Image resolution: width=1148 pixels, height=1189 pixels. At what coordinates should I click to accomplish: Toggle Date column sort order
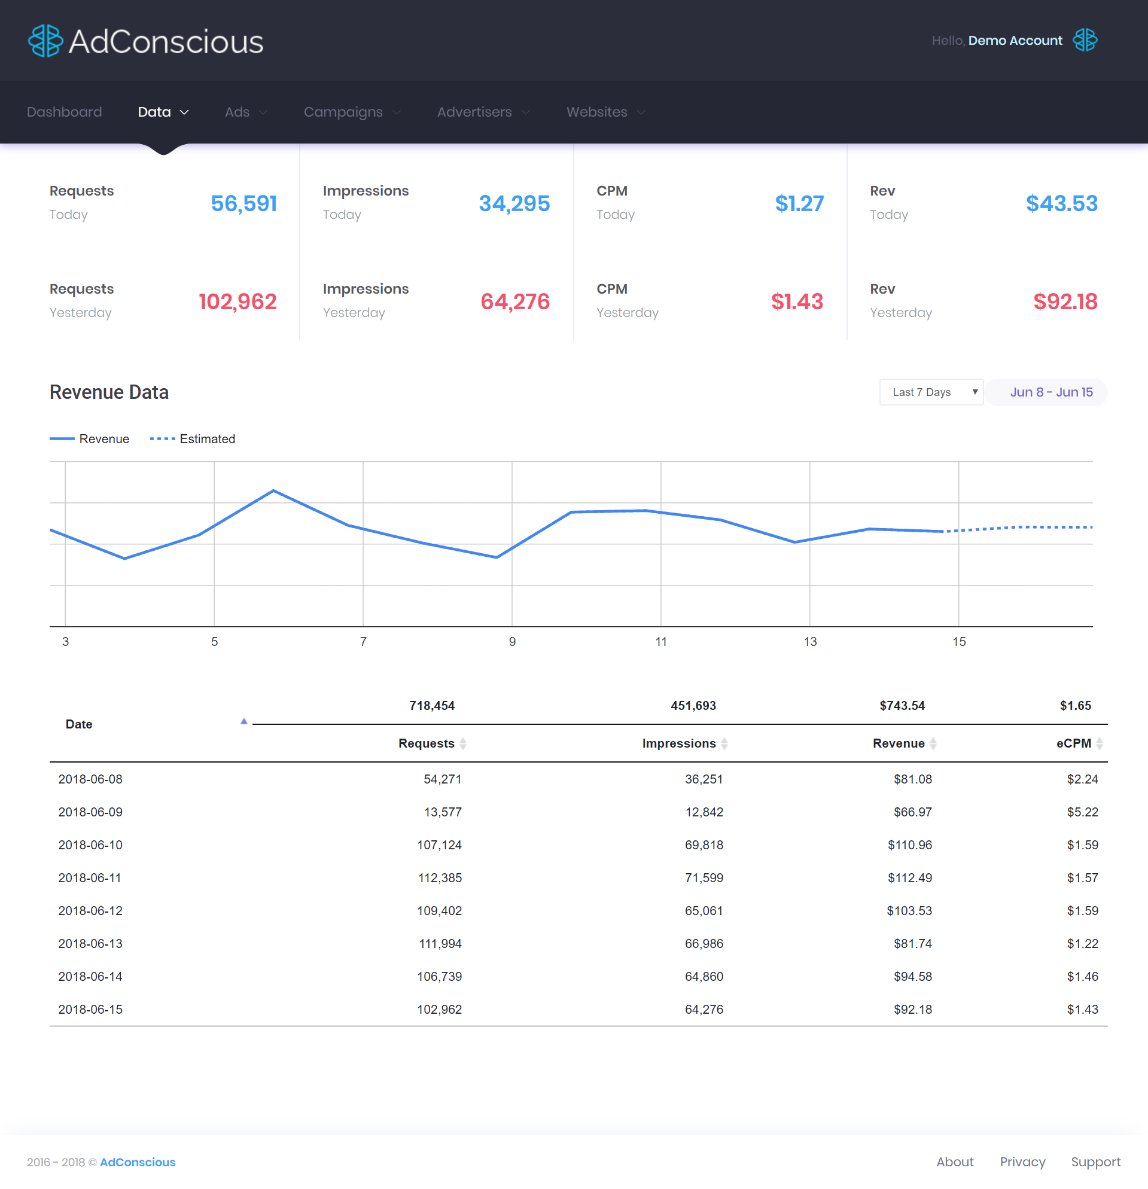click(x=78, y=724)
